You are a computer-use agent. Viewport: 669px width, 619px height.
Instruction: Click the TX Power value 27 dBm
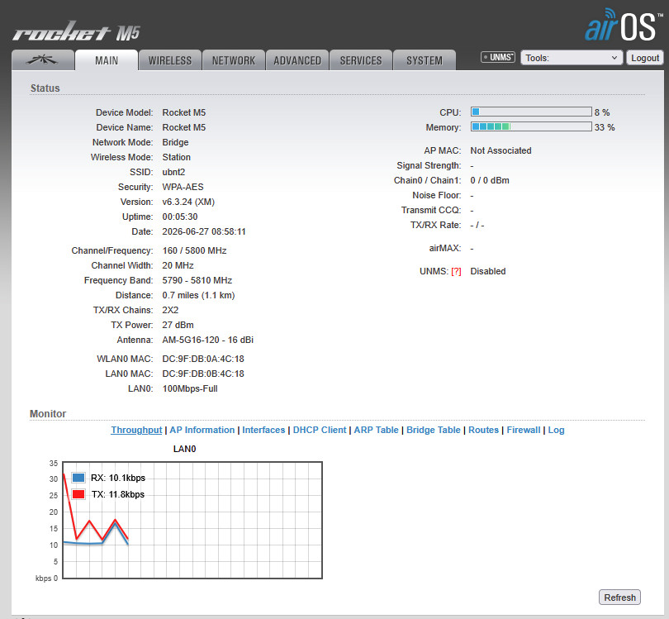point(178,325)
